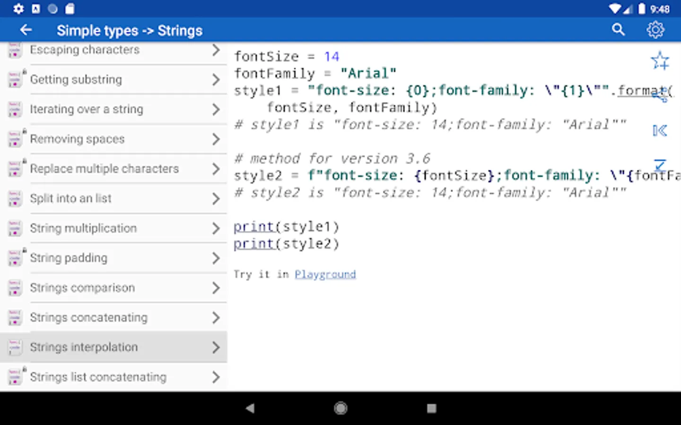Click the Strings list concatenating icon
The width and height of the screenshot is (681, 425).
(x=15, y=377)
